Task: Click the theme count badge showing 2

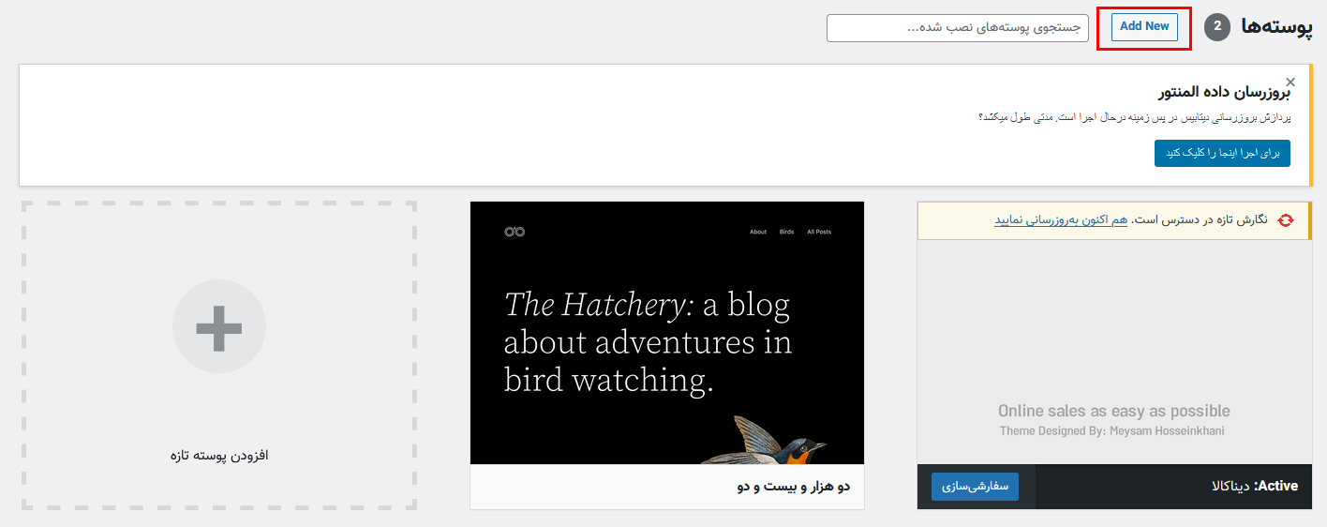Action: 1217,26
